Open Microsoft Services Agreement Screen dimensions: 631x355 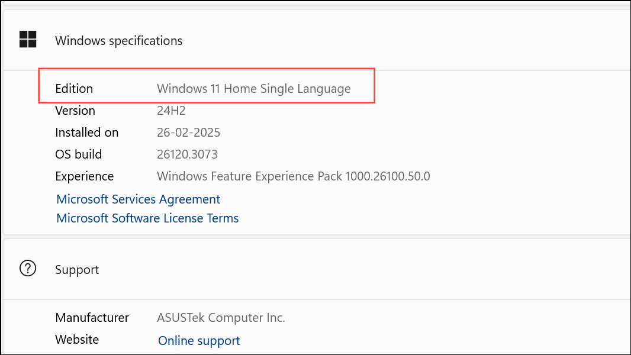pos(138,199)
